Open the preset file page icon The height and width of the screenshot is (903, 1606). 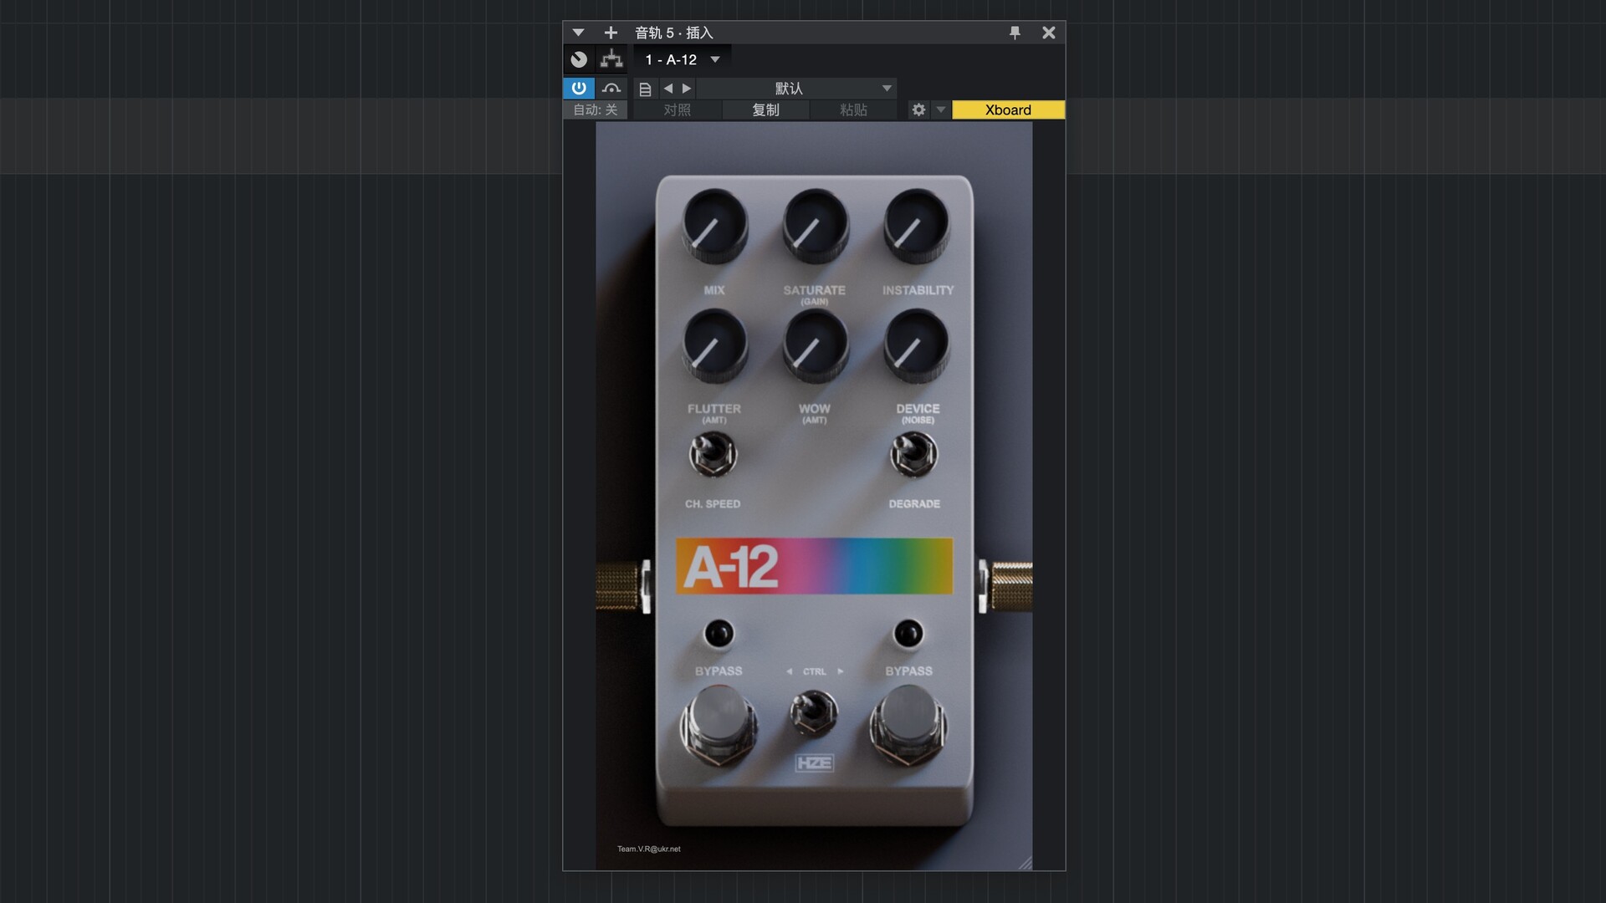pos(645,89)
